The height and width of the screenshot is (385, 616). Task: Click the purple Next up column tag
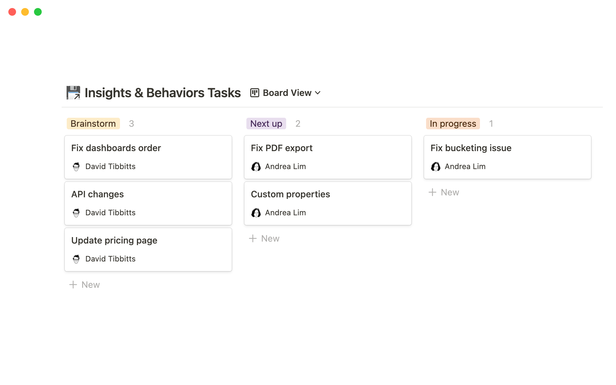266,124
